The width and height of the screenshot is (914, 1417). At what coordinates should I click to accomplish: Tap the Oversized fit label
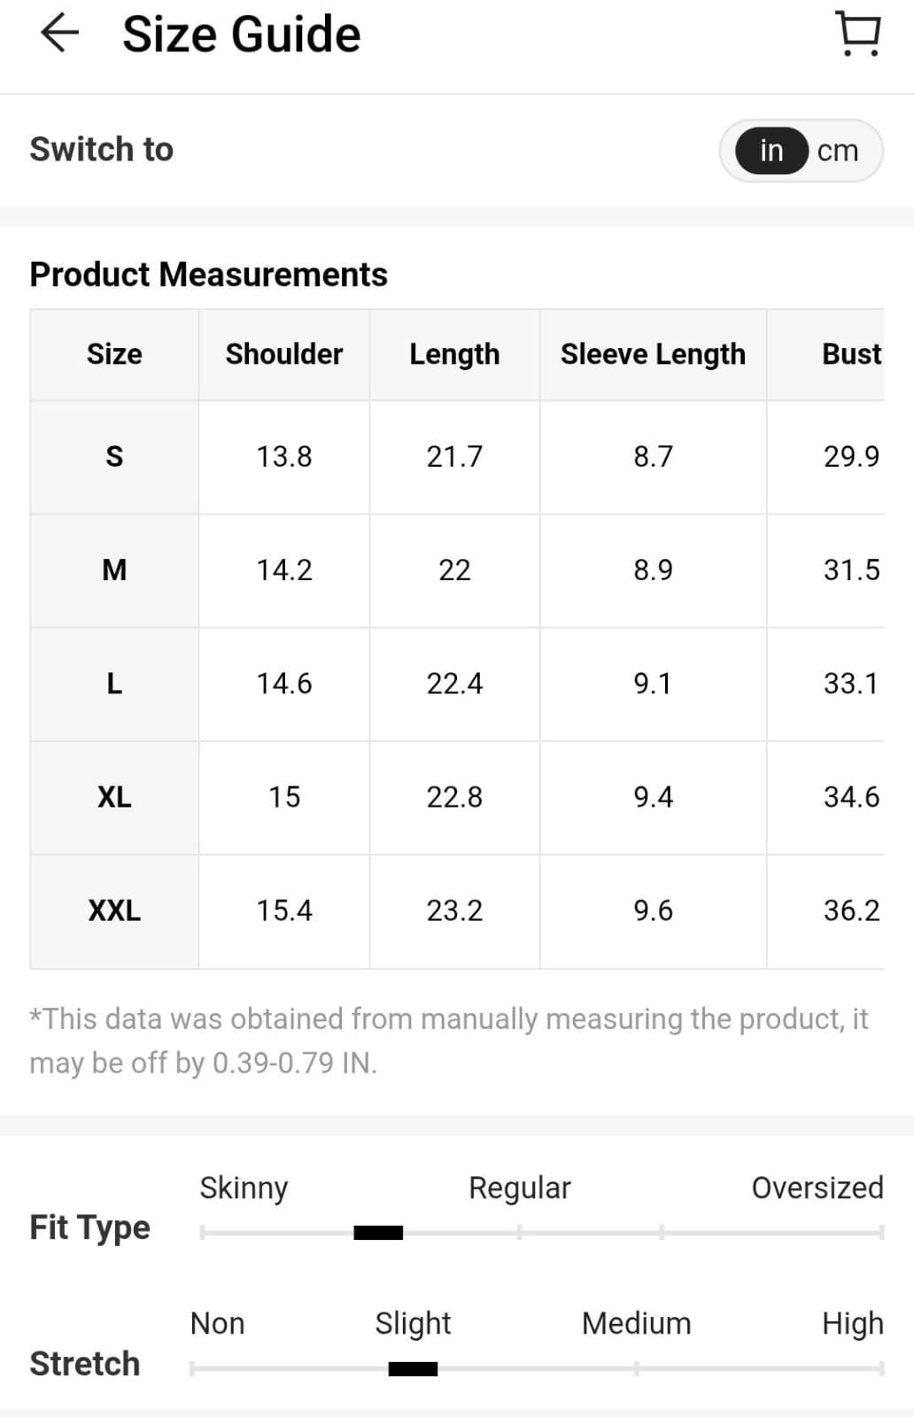(817, 1188)
